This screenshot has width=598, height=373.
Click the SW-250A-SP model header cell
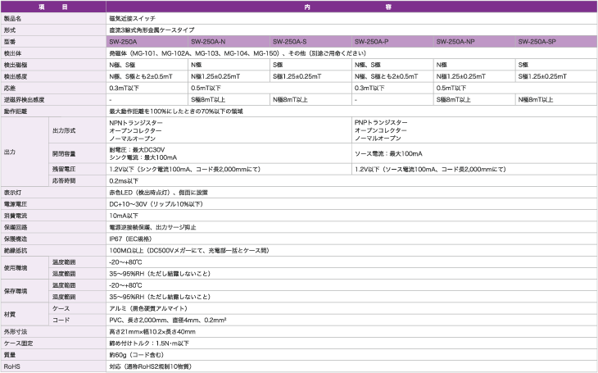[x=537, y=40]
